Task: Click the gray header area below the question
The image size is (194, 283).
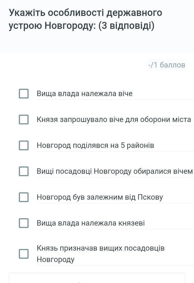Action: click(97, 43)
